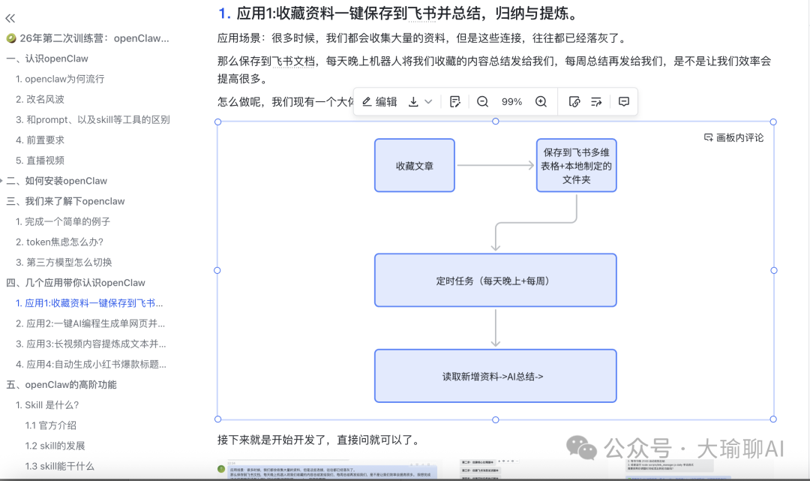Jump to 2. 改名风波 outline entry
810x481 pixels.
44,99
